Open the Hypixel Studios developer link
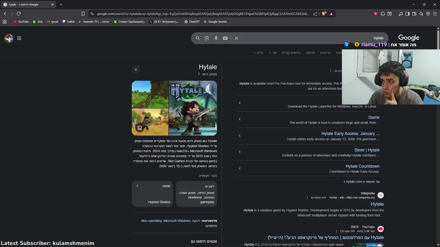Screen dimensions: 440x247 [159, 202]
